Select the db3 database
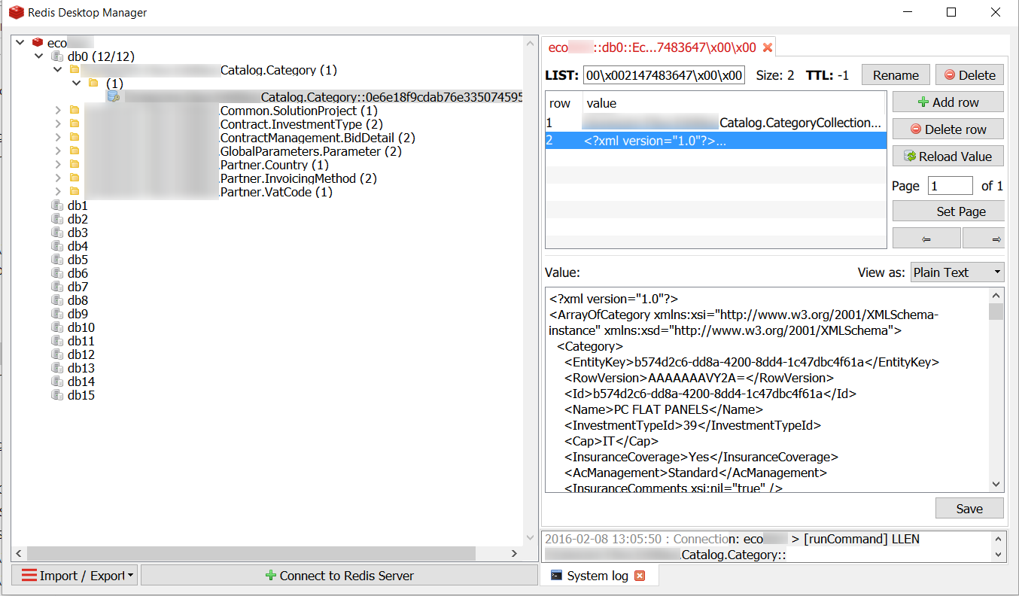Screen dimensions: 1019x596 pos(78,233)
